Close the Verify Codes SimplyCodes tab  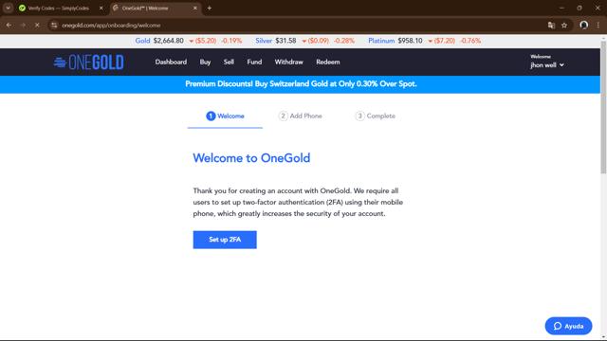click(x=101, y=8)
